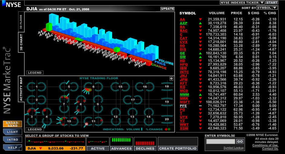Toggle BROADBAND mode button
The image size is (285, 154).
(x=12, y=124)
